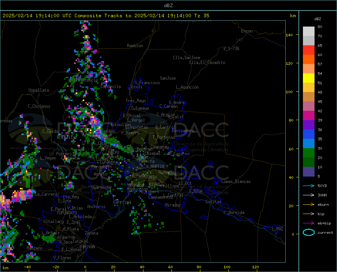Image resolution: width=337 pixels, height=272 pixels.
Task: Click the green 20 dBZ swatch
Action: (309, 153)
